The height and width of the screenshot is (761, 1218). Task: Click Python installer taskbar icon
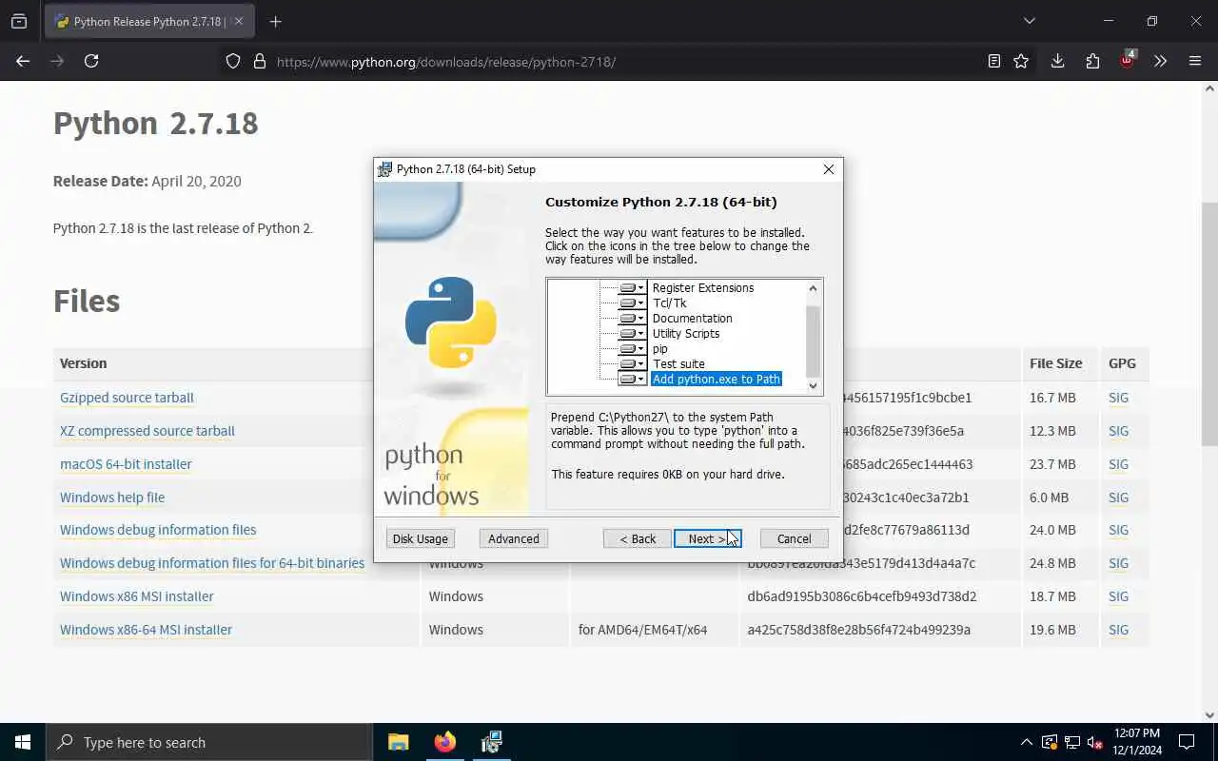coord(491,742)
